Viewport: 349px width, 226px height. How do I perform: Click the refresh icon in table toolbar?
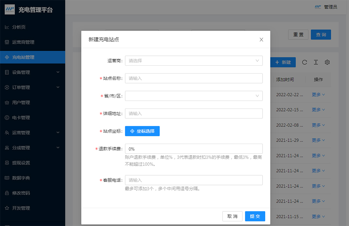tap(304, 62)
